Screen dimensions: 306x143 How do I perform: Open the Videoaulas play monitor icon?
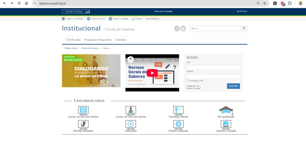coord(131,125)
